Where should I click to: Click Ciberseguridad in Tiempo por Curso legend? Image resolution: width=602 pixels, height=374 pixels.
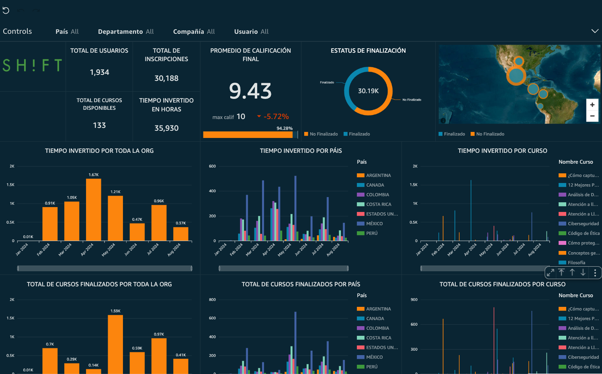579,224
